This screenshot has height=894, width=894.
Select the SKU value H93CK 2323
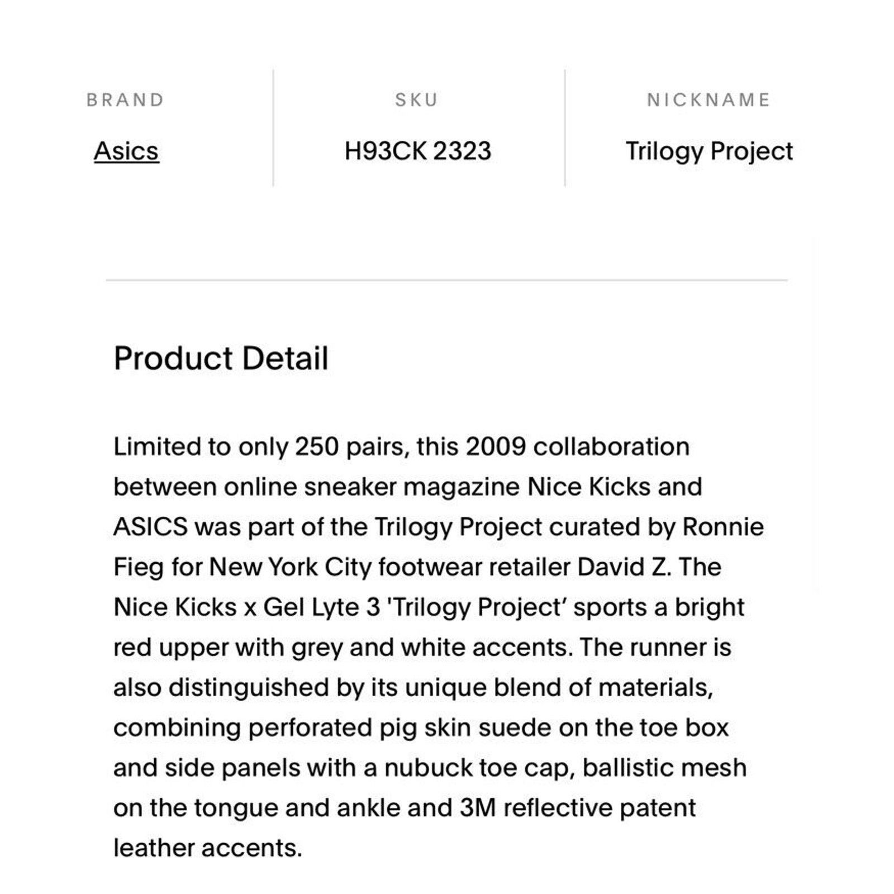coord(418,151)
